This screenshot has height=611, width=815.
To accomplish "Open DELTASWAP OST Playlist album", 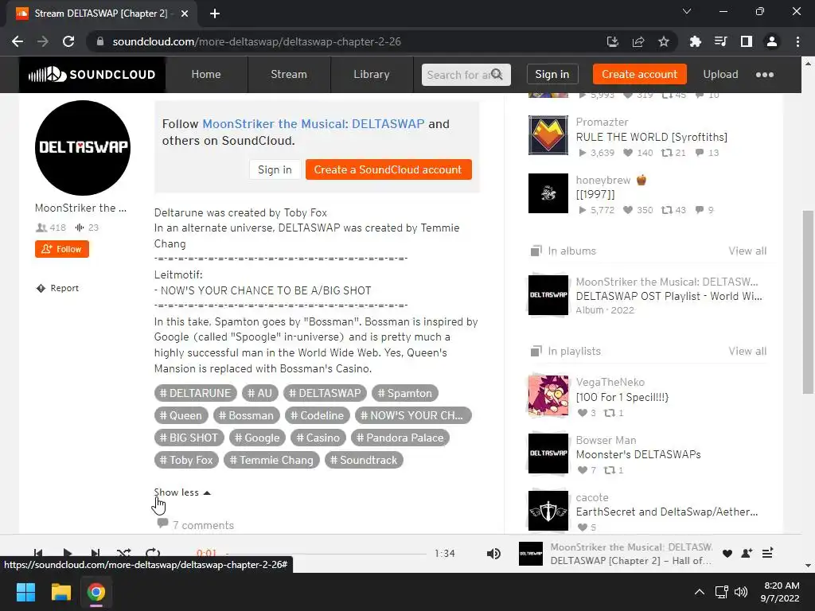I will 669,296.
